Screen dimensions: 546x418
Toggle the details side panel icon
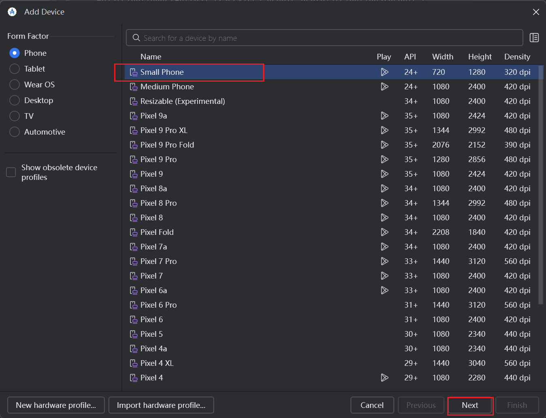coord(534,38)
